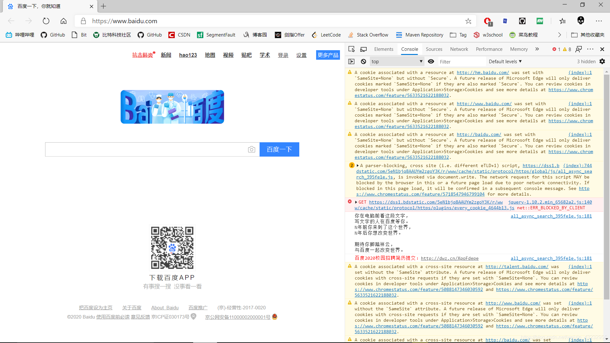
Task: Open the 'Default levels' dropdown
Action: [x=505, y=61]
